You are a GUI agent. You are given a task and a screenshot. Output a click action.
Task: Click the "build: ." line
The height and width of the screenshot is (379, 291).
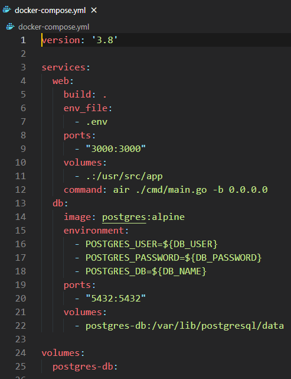(x=85, y=94)
